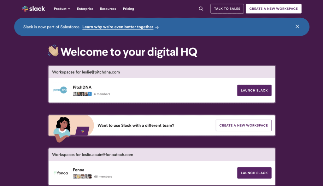Click the Fonoa workspace logo
Image resolution: width=323 pixels, height=186 pixels.
(x=61, y=173)
